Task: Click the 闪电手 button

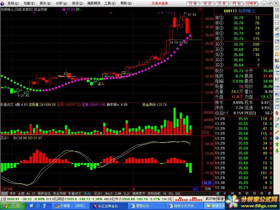Action: click(x=251, y=3)
